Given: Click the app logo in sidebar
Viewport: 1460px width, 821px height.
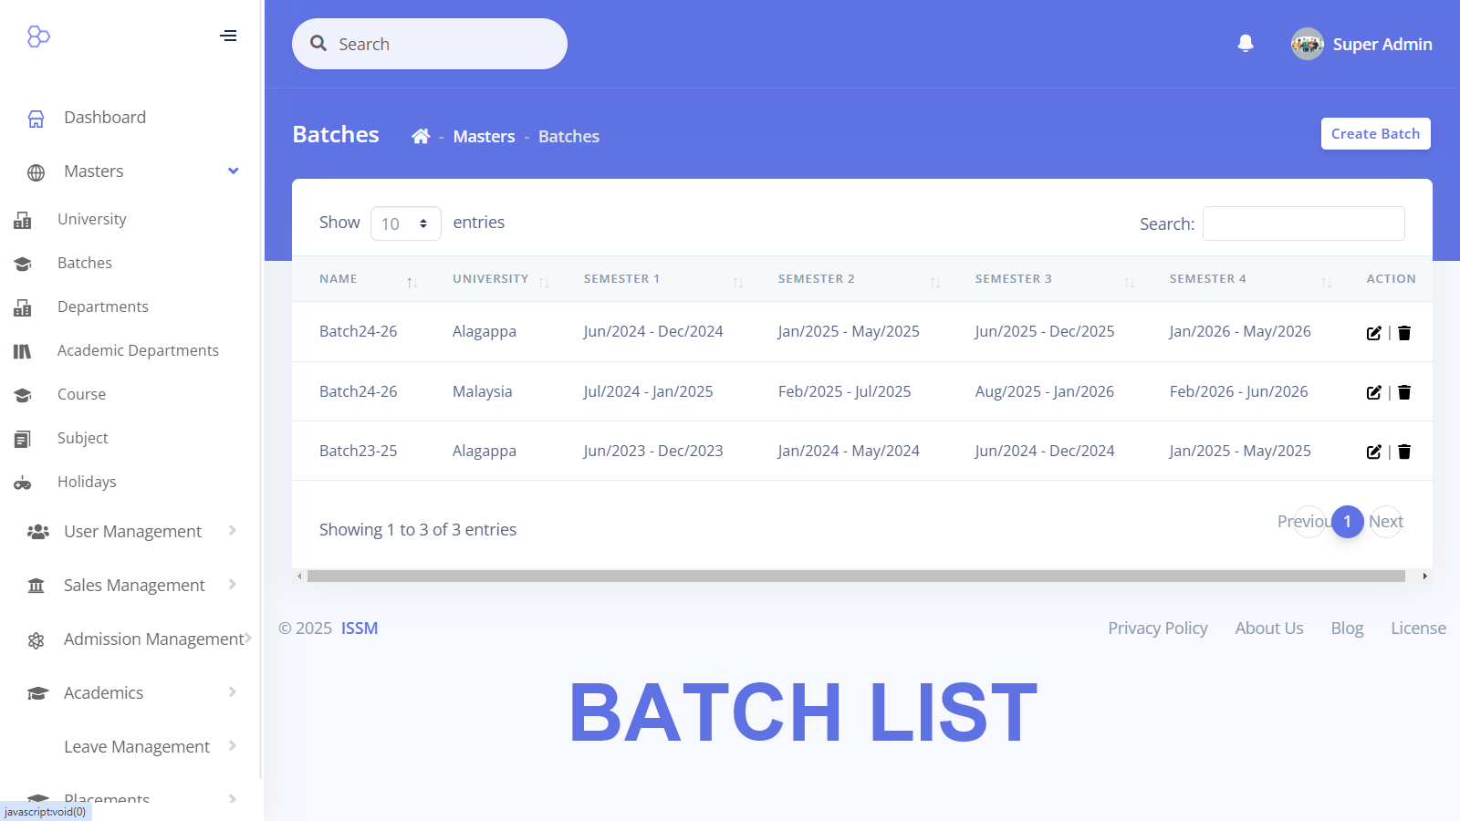Looking at the screenshot, I should (x=38, y=36).
